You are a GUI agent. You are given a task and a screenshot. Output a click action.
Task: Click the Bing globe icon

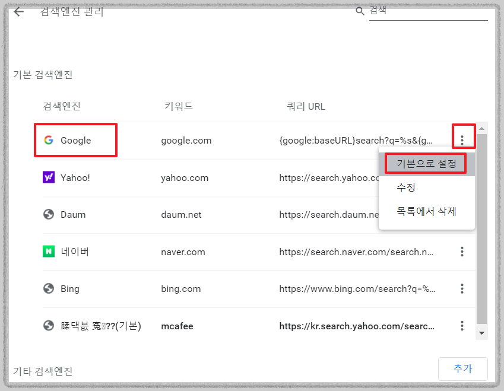coord(49,288)
